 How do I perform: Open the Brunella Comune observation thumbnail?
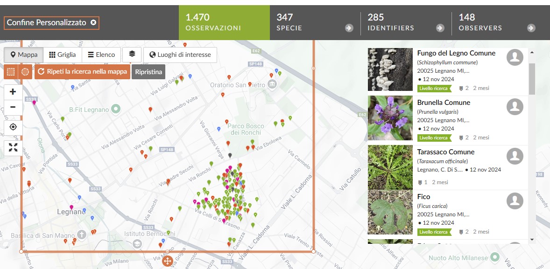[x=390, y=118]
